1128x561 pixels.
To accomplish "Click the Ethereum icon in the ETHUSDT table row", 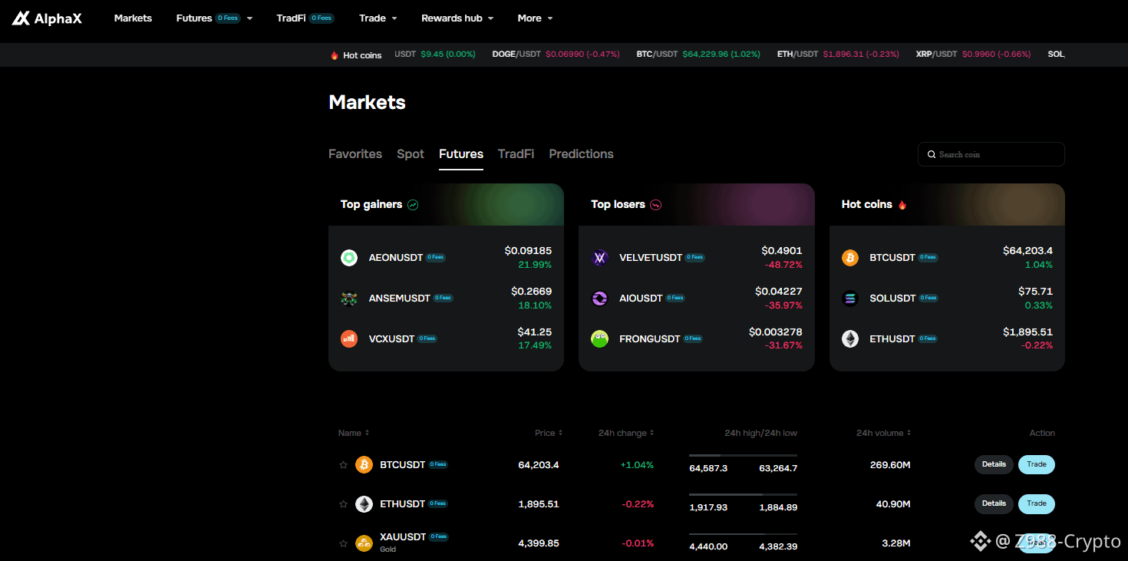I will [364, 504].
